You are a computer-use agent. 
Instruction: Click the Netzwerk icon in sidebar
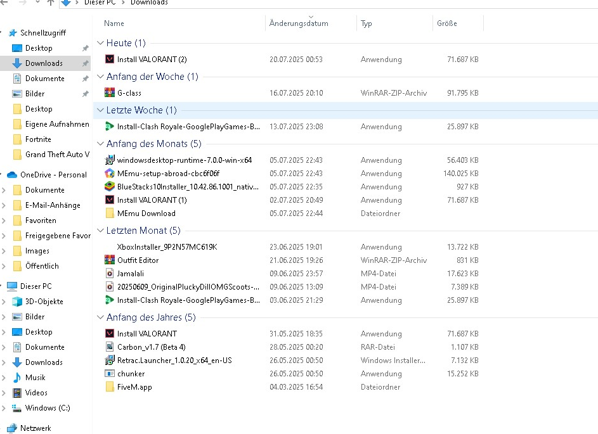12,428
